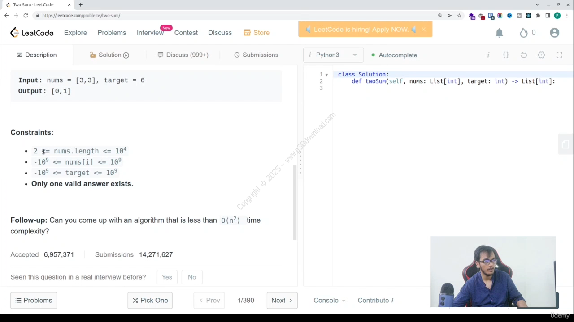Screen dimensions: 574x322
Task: Click the description panel scrollbar
Action: coord(295,202)
